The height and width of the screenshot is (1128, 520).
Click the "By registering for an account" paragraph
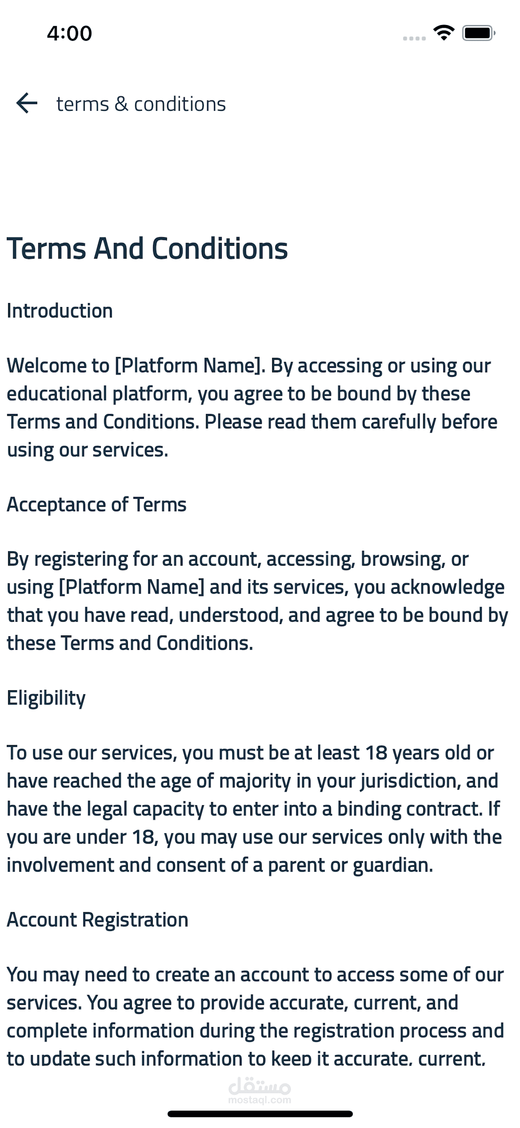coord(257,601)
